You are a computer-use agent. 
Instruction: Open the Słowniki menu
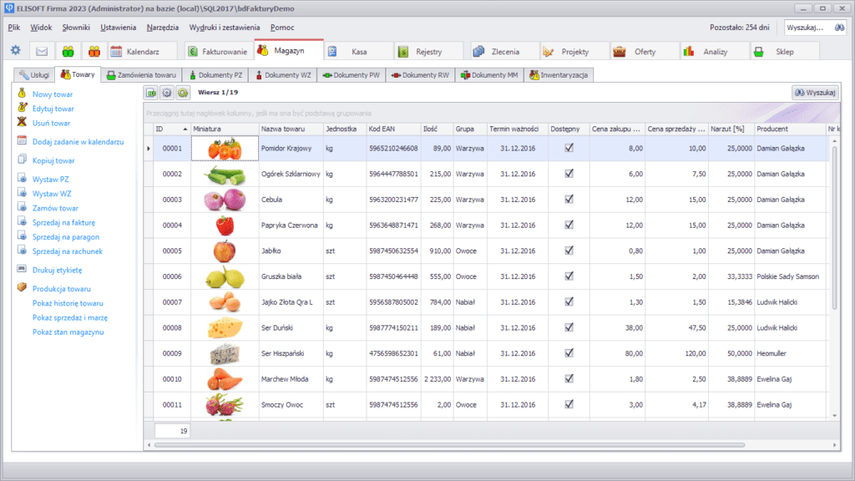click(x=76, y=28)
